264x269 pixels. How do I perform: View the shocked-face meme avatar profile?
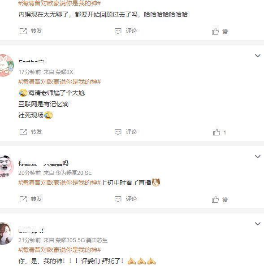coord(6,166)
